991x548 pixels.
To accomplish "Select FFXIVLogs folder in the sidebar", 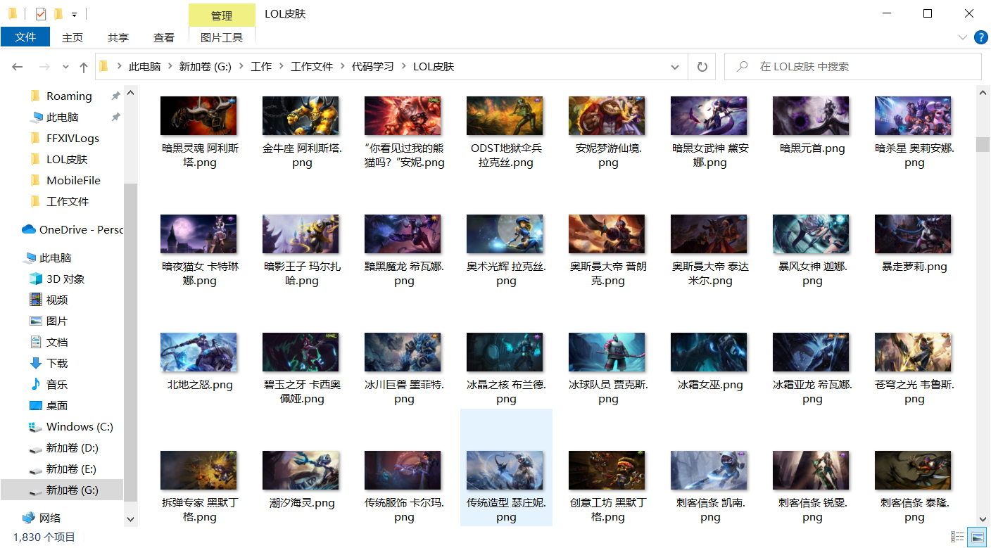I will click(x=72, y=139).
